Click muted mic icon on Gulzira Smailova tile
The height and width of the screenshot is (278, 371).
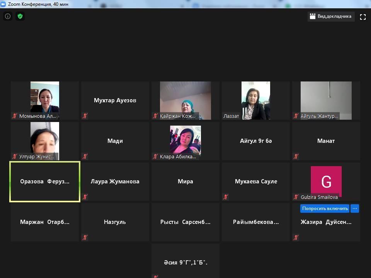pyautogui.click(x=296, y=197)
